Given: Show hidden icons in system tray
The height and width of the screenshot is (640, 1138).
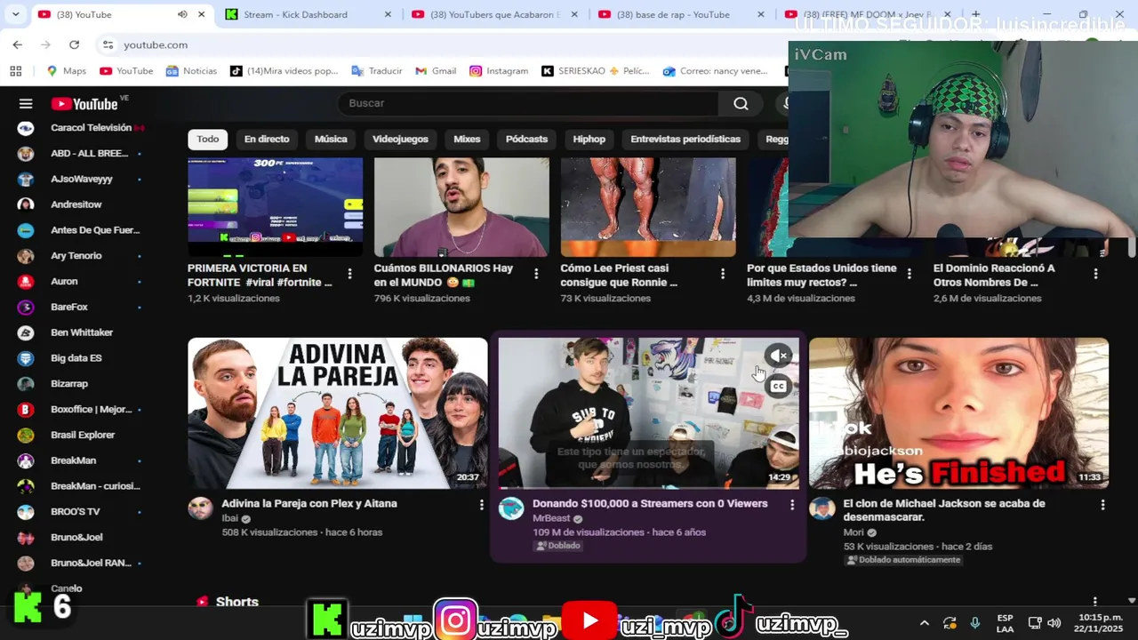Looking at the screenshot, I should [x=924, y=623].
